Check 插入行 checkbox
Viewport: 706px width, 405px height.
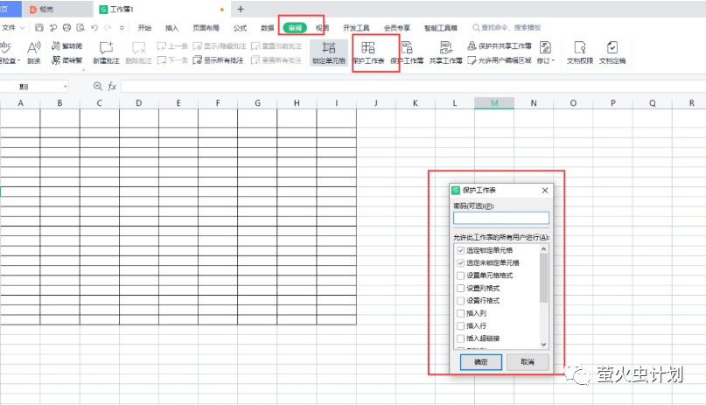coord(460,325)
